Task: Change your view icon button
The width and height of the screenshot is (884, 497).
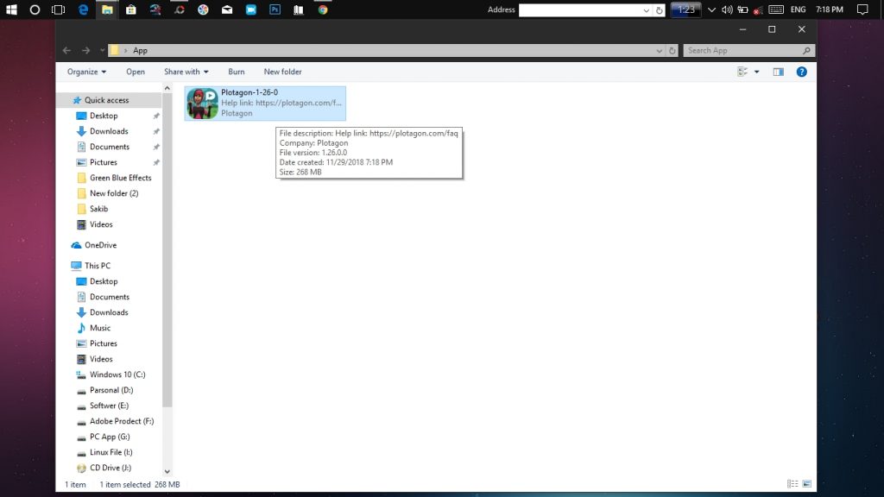Action: [742, 72]
